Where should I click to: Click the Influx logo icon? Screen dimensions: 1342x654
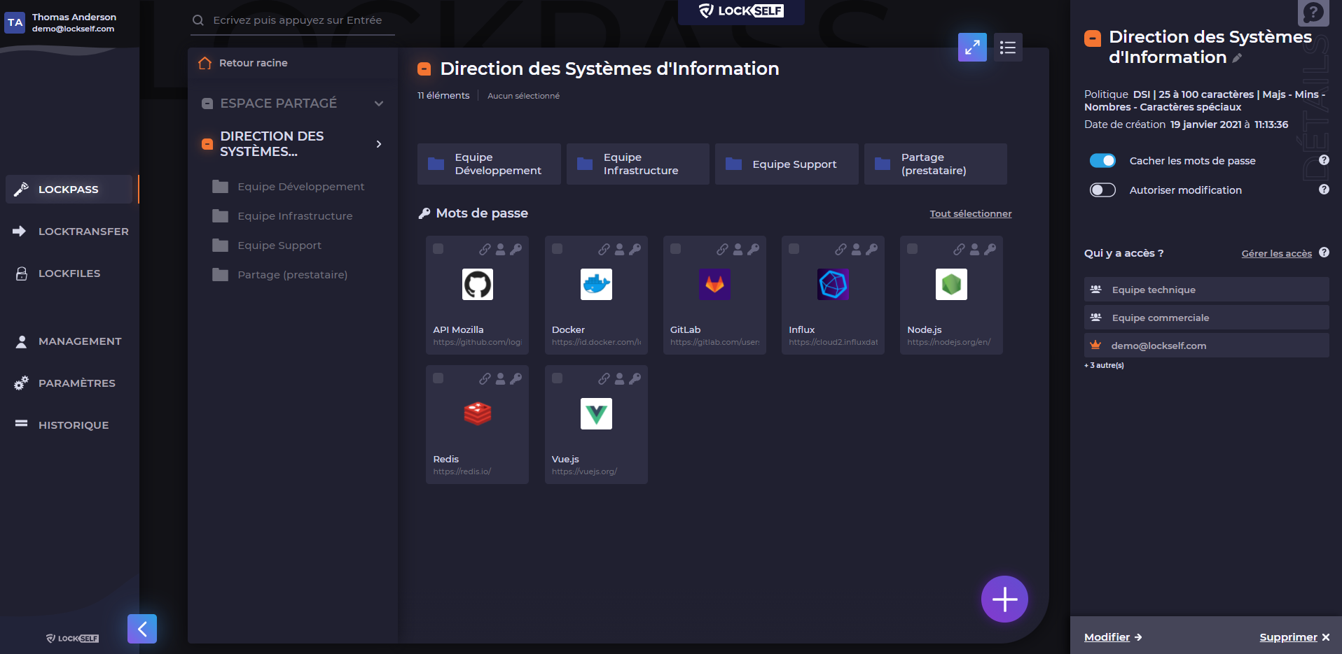[x=833, y=285]
